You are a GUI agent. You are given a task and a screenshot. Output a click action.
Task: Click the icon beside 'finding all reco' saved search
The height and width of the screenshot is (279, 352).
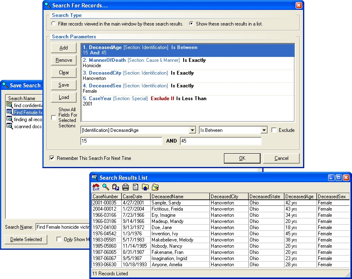point(9,119)
